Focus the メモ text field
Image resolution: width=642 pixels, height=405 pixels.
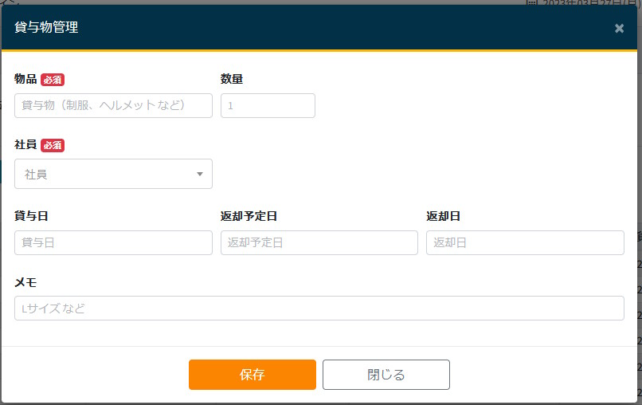(319, 308)
